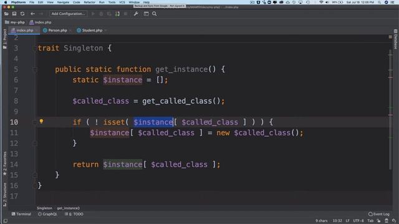The width and height of the screenshot is (399, 224).
Task: Click the editor vertical scrollbar
Action: (390, 110)
